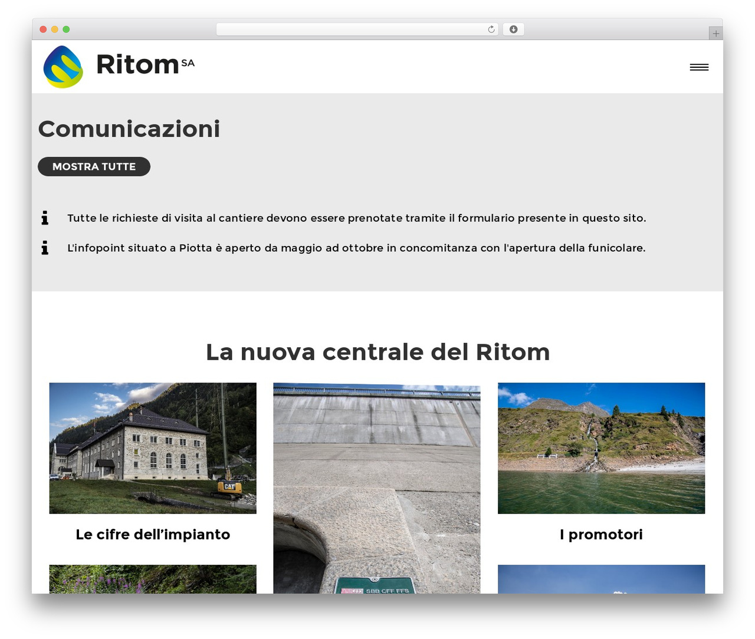Click the purple flowers photo thumbnail
The image size is (755, 639).
(153, 579)
